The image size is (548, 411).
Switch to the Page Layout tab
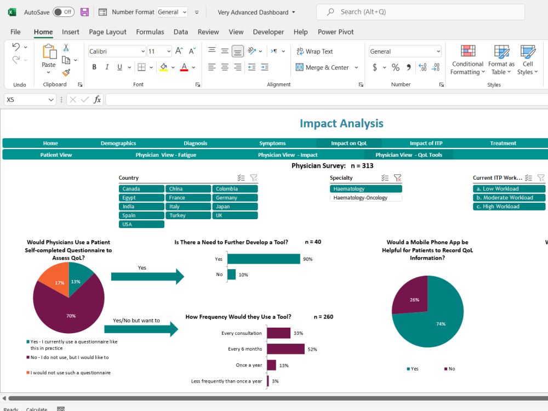click(x=107, y=32)
